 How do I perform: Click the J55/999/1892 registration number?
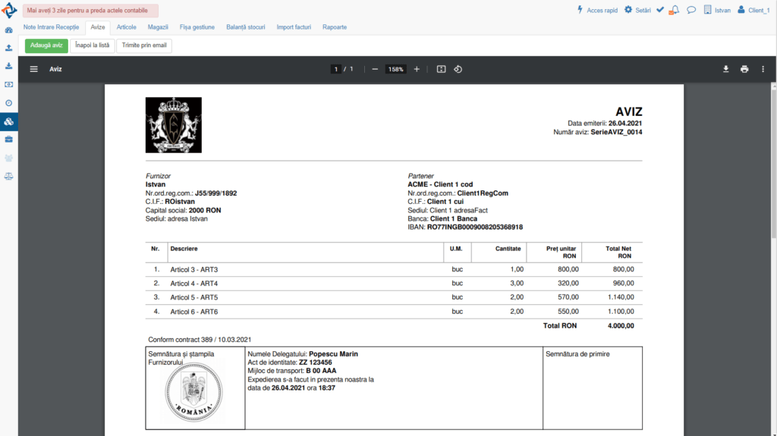coord(215,193)
